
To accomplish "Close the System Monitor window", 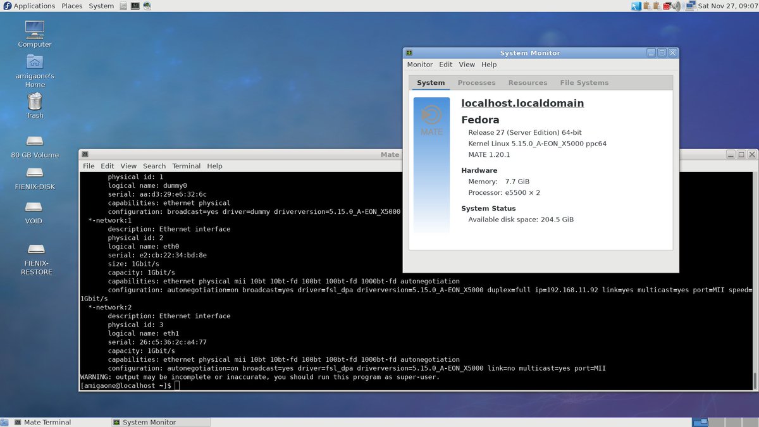I will click(673, 53).
